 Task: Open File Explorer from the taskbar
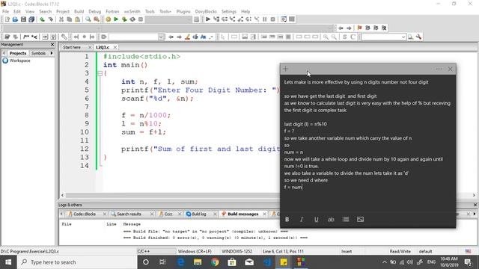tap(198, 262)
